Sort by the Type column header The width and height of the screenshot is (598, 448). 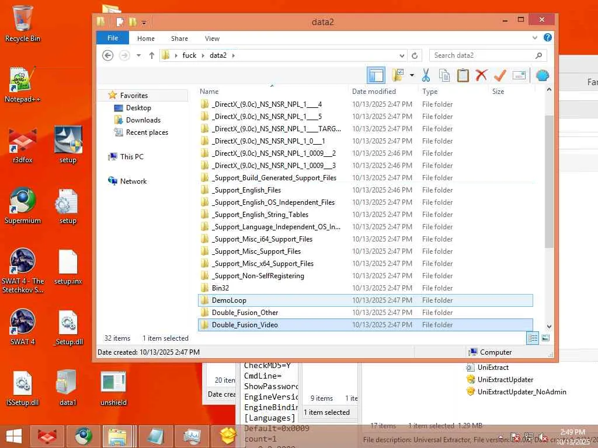point(453,92)
